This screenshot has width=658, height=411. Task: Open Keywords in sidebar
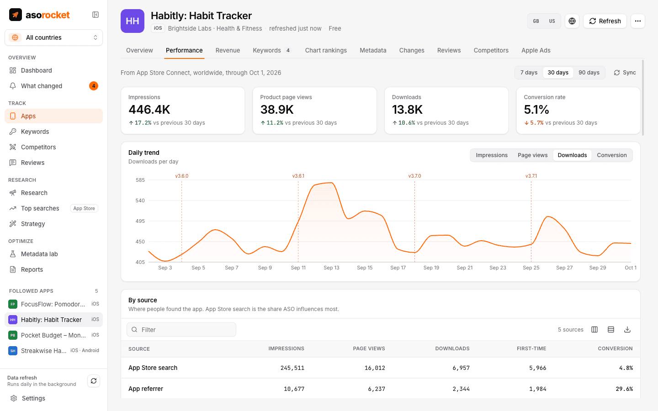click(x=53, y=132)
